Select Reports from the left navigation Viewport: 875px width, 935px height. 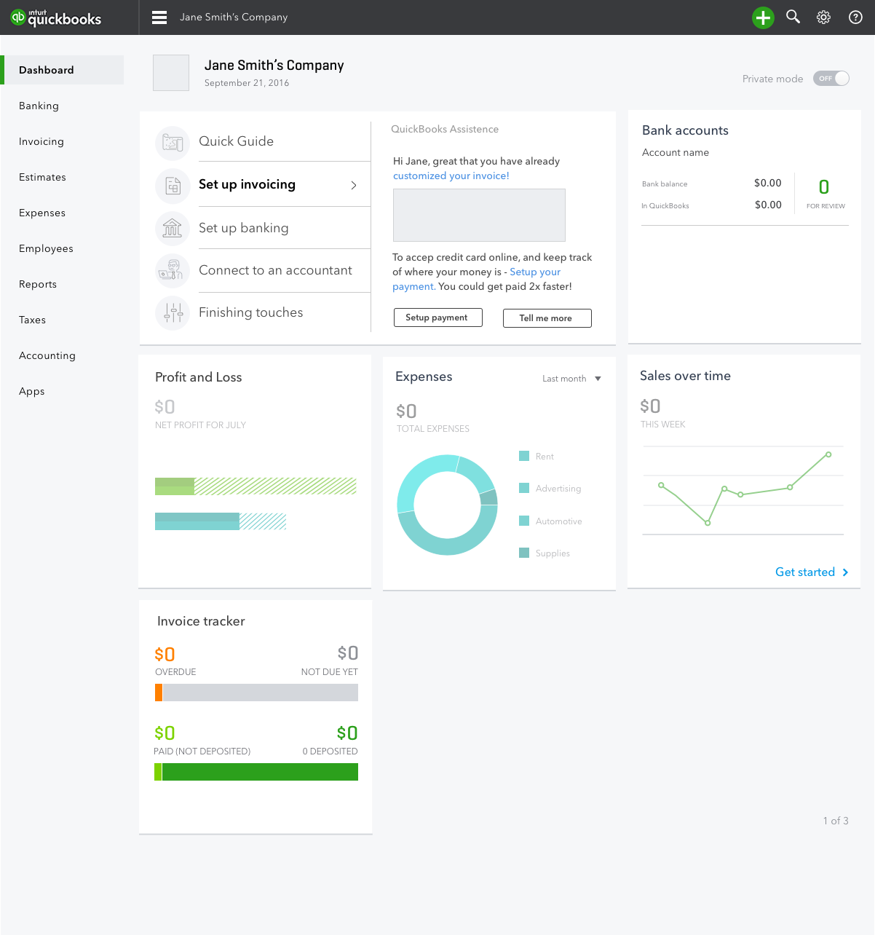point(38,284)
